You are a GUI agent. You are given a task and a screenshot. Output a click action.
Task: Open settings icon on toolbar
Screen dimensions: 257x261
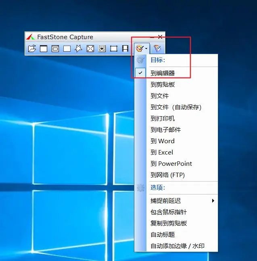[x=157, y=48]
